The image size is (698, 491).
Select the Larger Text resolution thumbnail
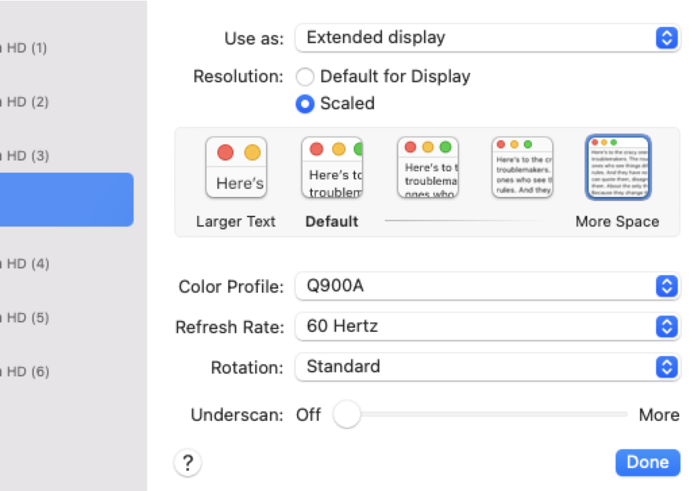click(236, 168)
